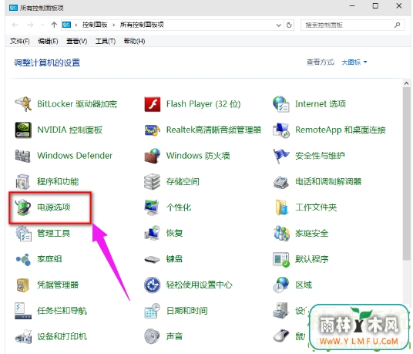Open the 工作文件夹 folder icon
413x354 pixels.
(x=281, y=207)
